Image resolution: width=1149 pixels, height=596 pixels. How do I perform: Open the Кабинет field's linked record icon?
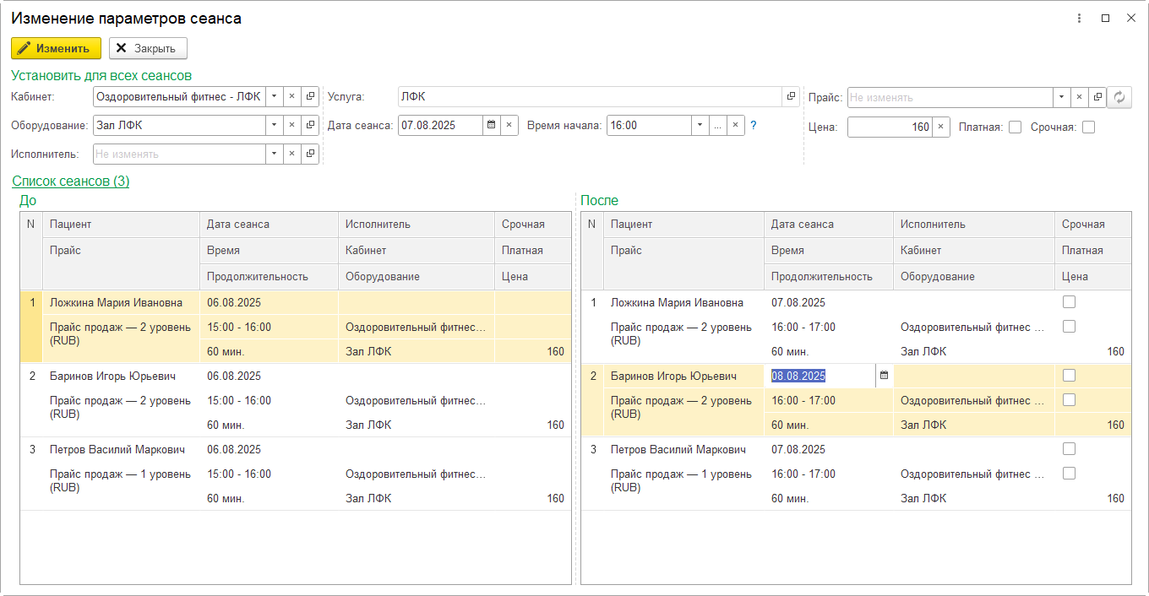coord(310,96)
